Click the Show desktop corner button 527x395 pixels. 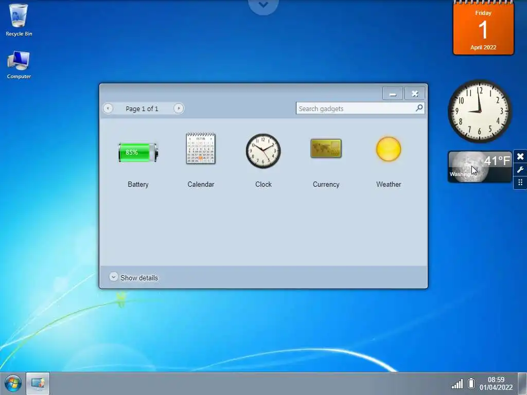pos(522,384)
